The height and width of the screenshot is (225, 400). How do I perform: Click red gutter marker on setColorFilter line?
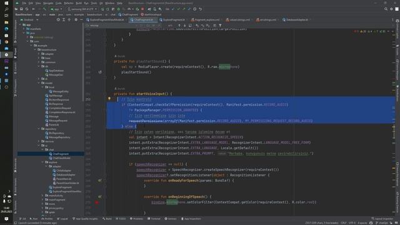[97, 202]
